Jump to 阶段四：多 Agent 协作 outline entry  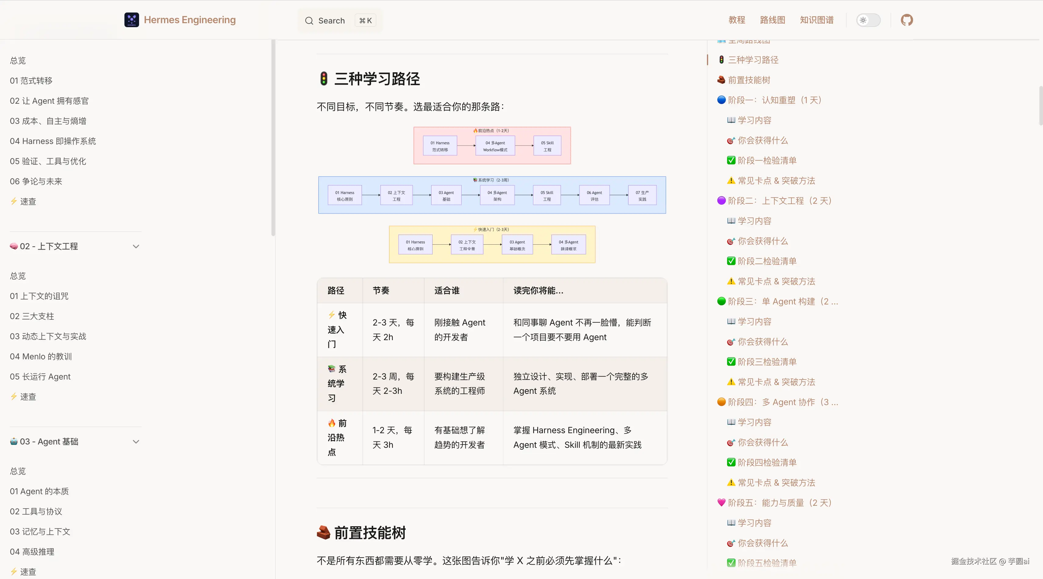point(782,402)
